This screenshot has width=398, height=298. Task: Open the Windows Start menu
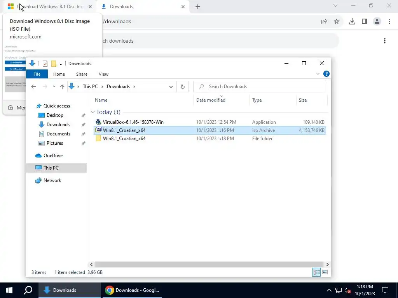tap(9, 290)
